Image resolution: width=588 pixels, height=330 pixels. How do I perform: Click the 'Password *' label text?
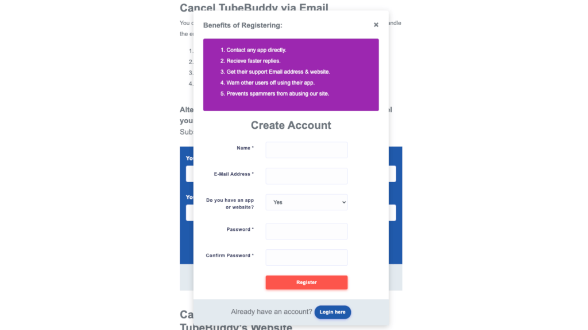click(x=240, y=230)
